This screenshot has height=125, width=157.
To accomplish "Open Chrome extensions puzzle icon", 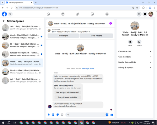I will point(143,8).
